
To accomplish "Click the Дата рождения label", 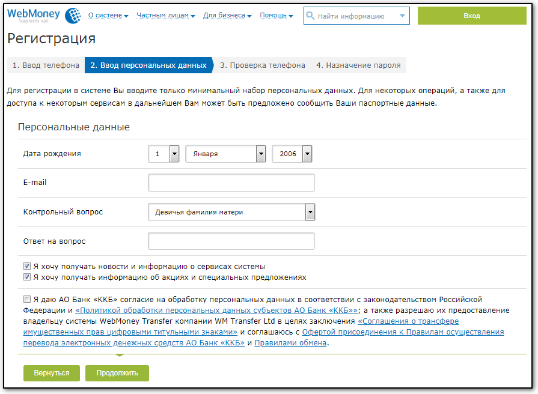I will coord(52,154).
